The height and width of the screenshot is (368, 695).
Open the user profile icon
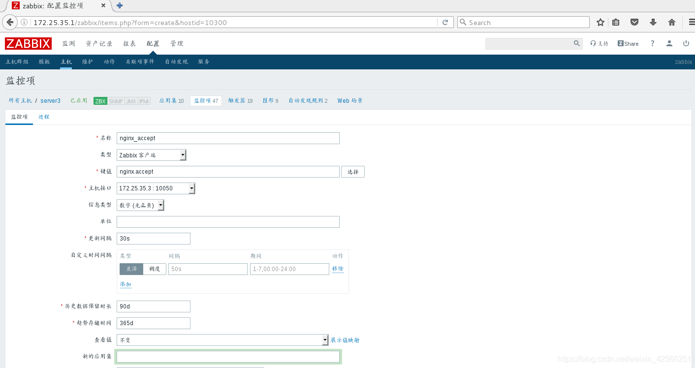tap(669, 43)
